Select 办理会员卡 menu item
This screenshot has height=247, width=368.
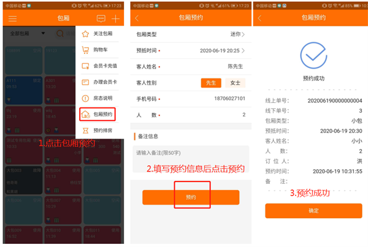pos(99,82)
